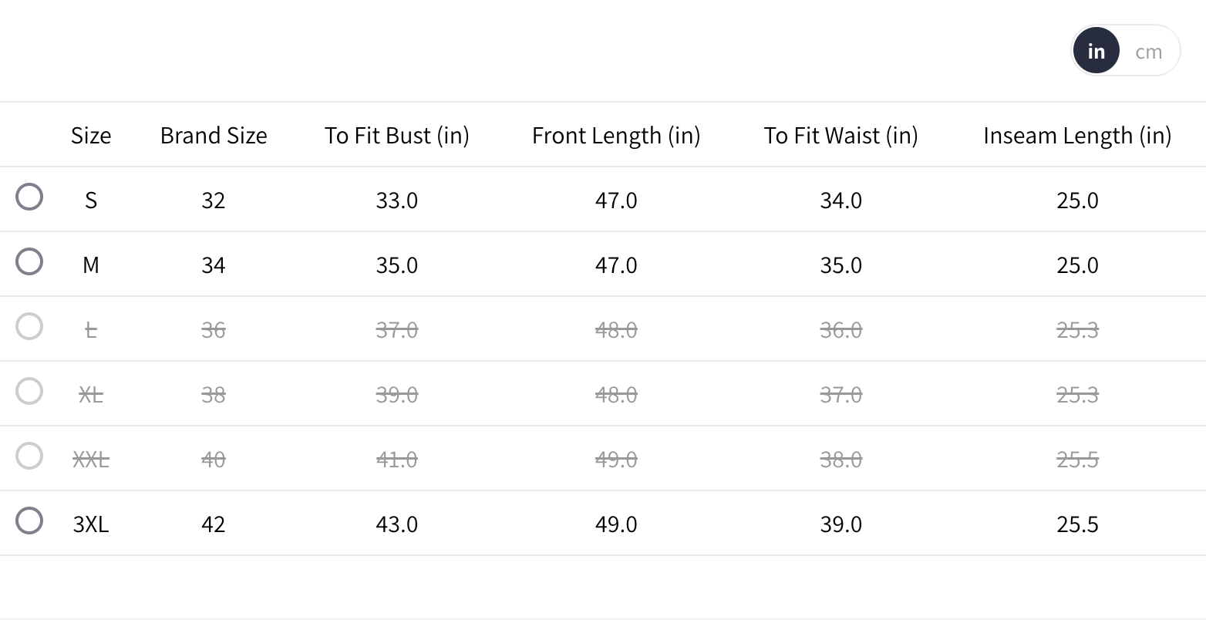Click the To Fit Waist column header

coord(840,136)
